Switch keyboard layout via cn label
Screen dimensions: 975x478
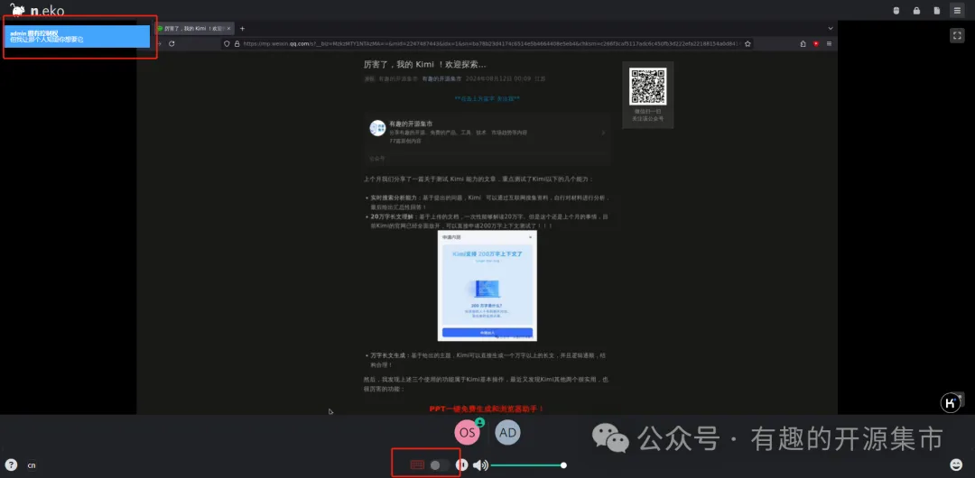tap(31, 465)
